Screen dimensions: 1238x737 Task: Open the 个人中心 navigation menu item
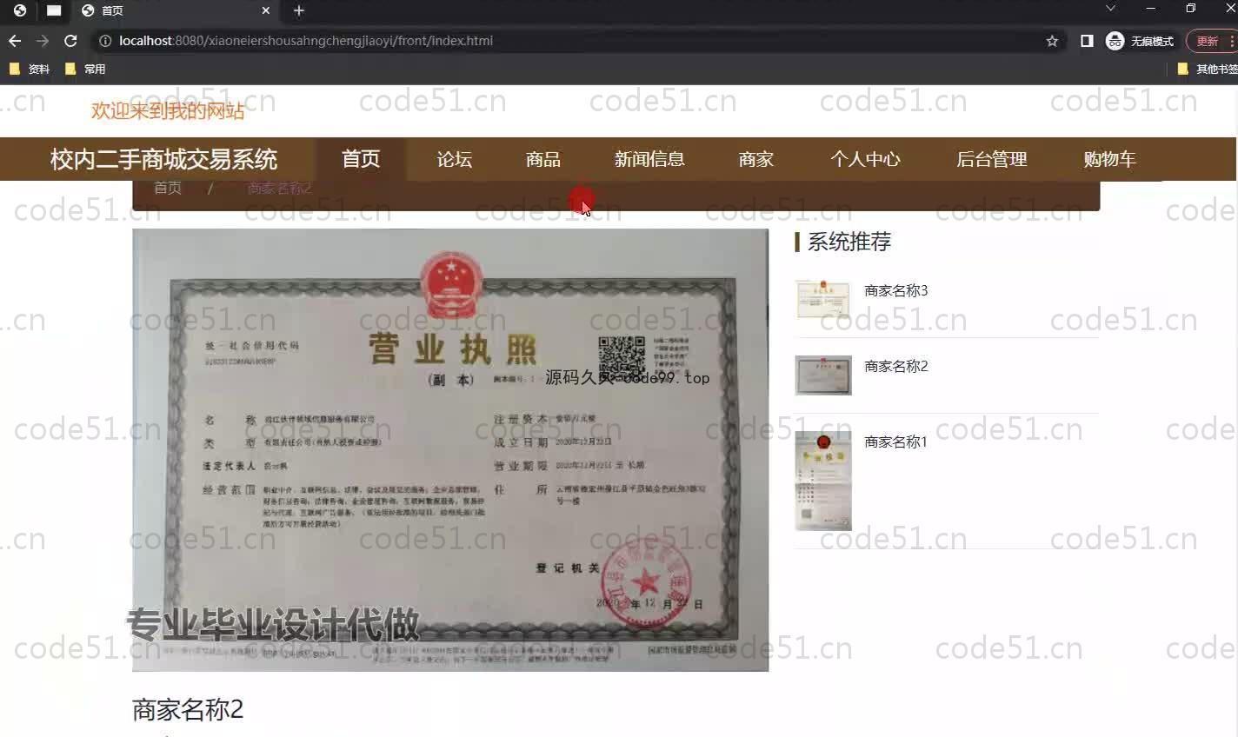click(x=865, y=159)
